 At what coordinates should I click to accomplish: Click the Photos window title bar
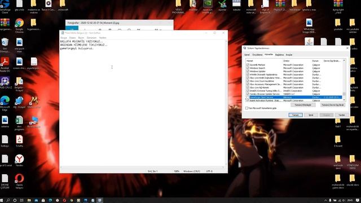pos(119,23)
